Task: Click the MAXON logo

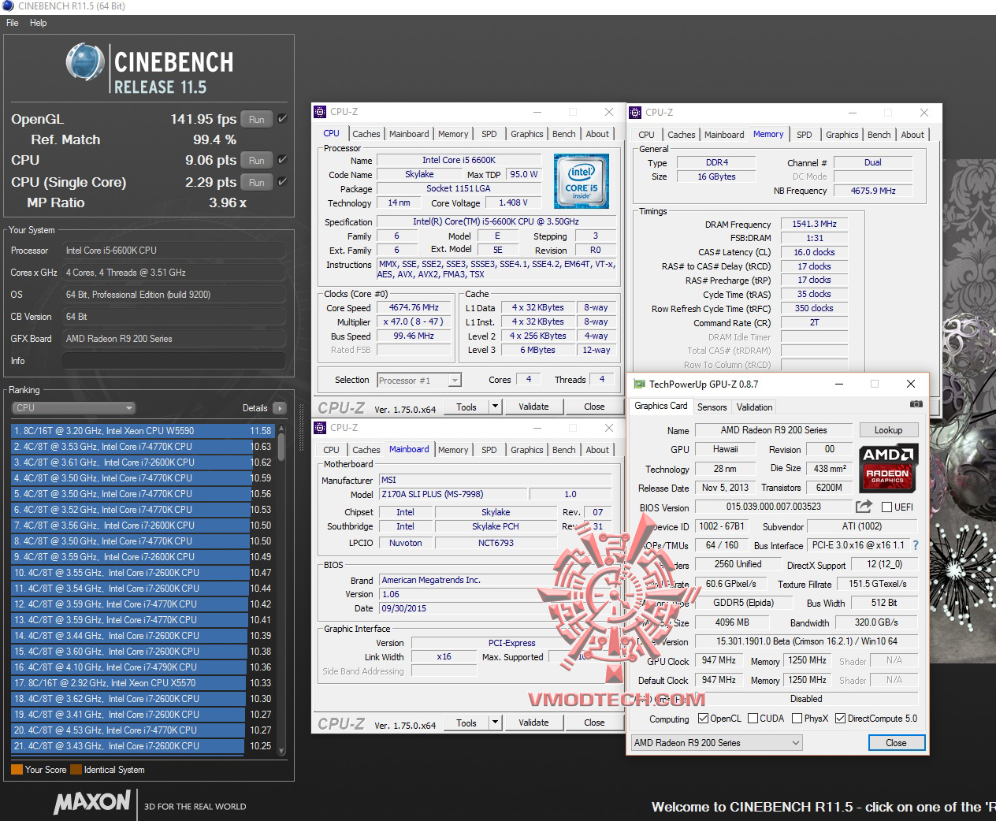Action: (x=92, y=803)
